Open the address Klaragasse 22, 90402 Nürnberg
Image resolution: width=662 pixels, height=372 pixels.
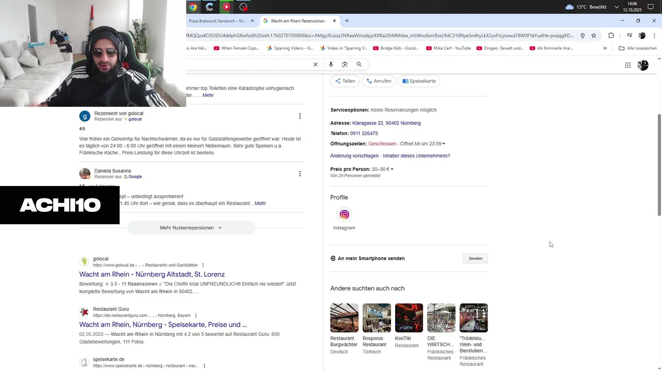pyautogui.click(x=386, y=123)
